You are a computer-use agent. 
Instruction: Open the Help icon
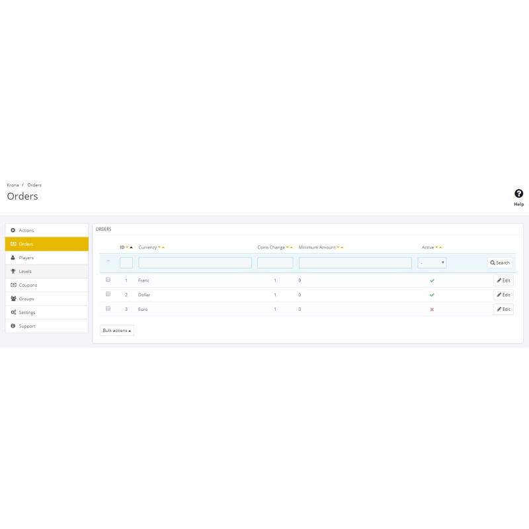coord(518,194)
